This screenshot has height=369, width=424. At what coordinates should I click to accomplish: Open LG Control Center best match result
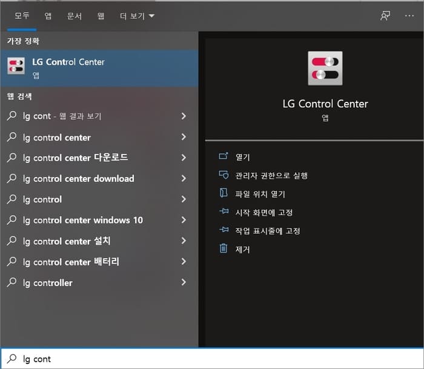point(99,68)
